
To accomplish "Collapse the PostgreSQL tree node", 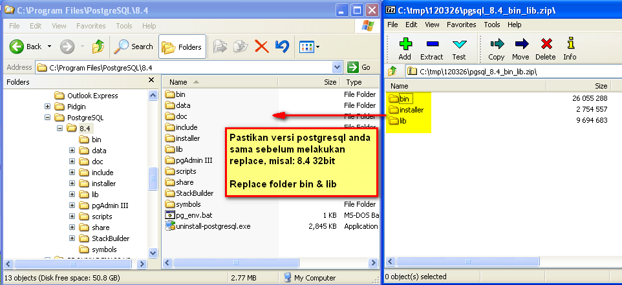I will [48, 118].
